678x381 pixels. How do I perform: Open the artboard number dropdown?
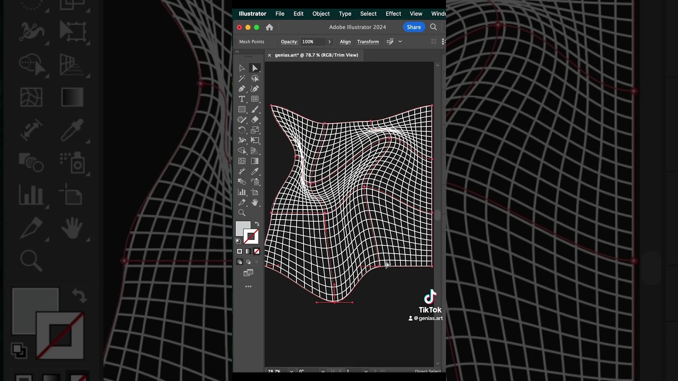point(365,371)
